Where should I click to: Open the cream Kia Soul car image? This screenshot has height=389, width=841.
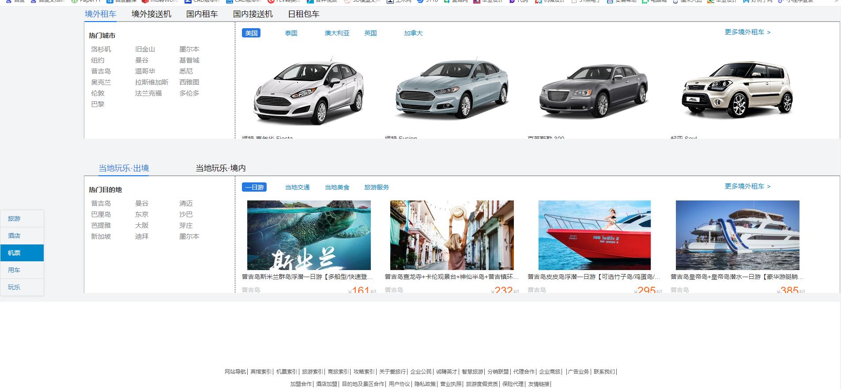737,90
